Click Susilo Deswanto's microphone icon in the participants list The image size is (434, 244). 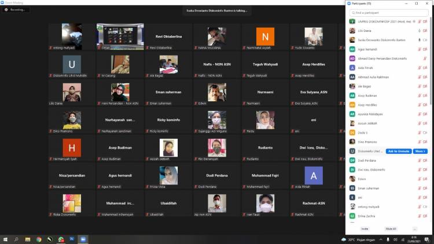419,40
